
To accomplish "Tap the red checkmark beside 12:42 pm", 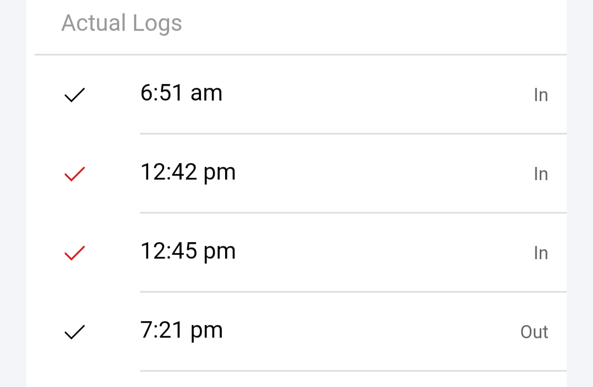I will tap(75, 175).
